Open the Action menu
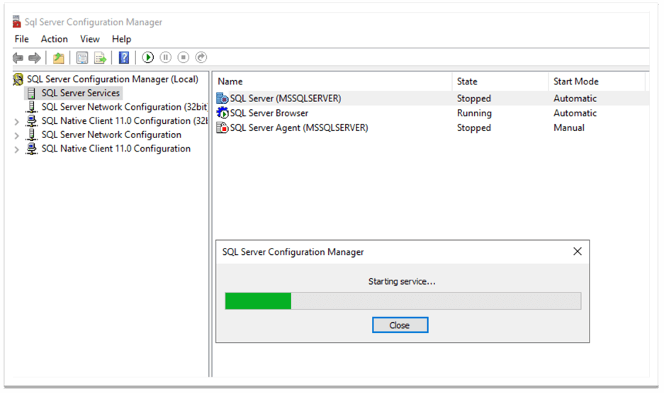This screenshot has width=664, height=393. (54, 39)
